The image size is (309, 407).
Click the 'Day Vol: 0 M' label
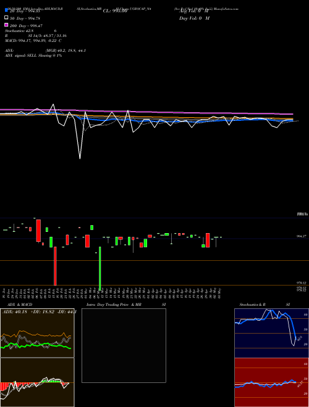click(x=194, y=18)
